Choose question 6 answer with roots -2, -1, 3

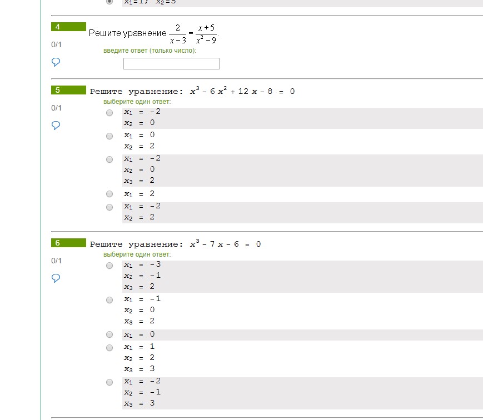(109, 382)
